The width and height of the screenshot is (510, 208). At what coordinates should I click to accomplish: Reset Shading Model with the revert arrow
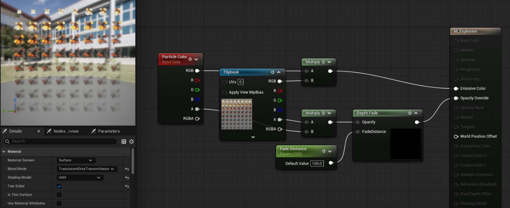127,178
